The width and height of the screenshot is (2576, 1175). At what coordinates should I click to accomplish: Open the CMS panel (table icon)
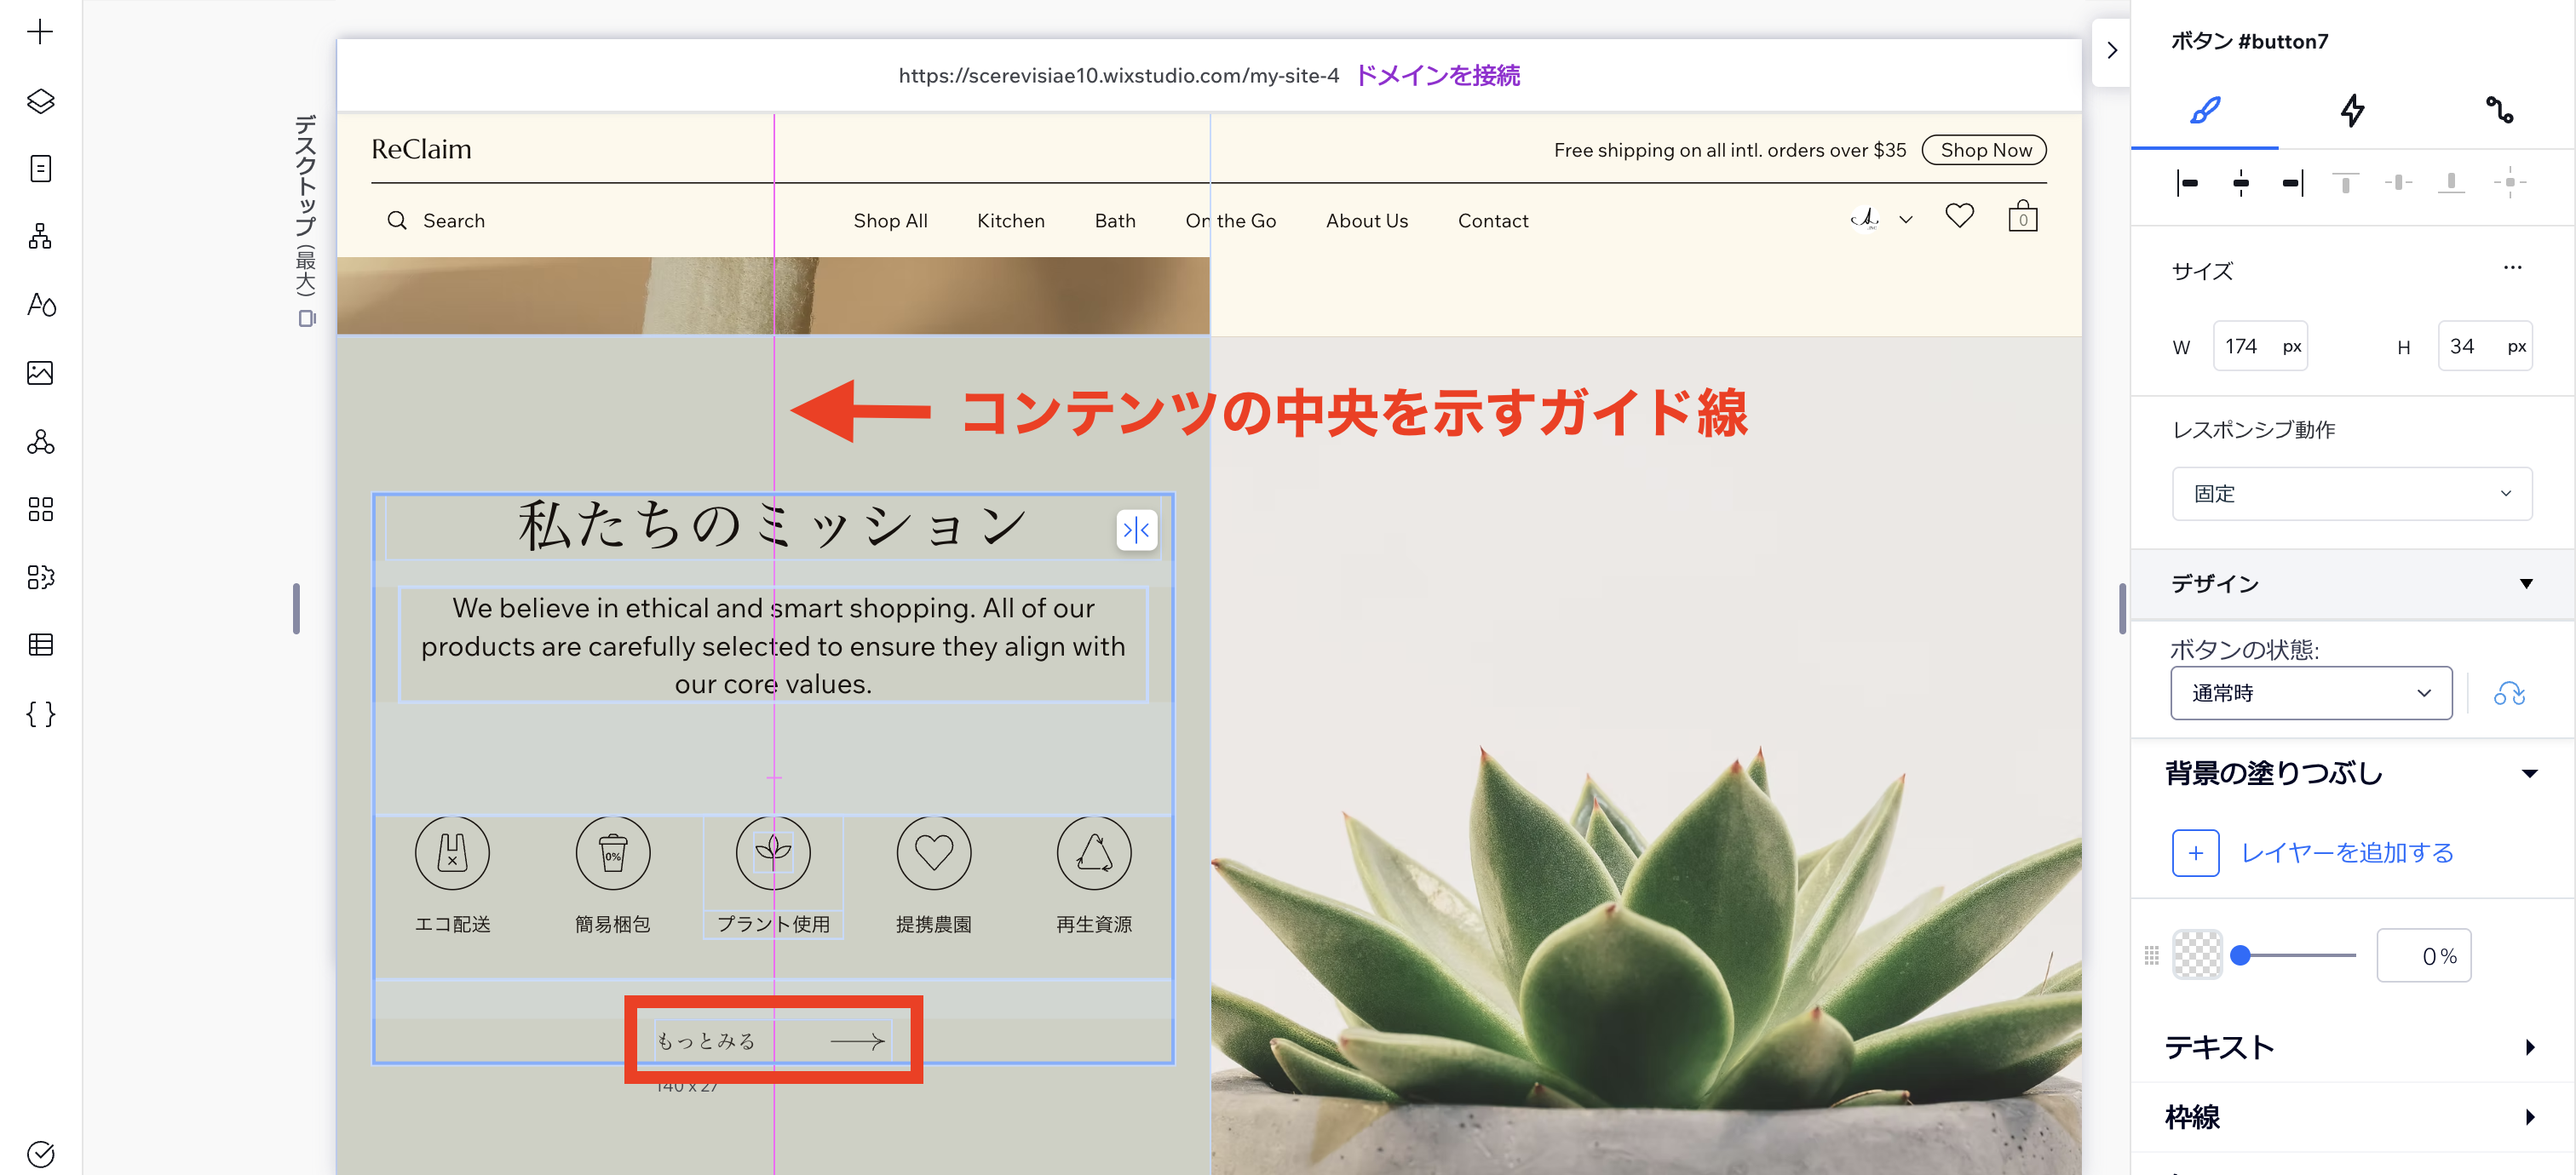click(x=40, y=645)
